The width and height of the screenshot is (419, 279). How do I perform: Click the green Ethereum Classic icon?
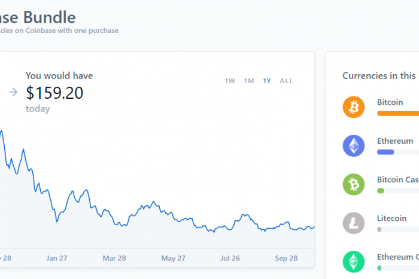click(x=354, y=262)
